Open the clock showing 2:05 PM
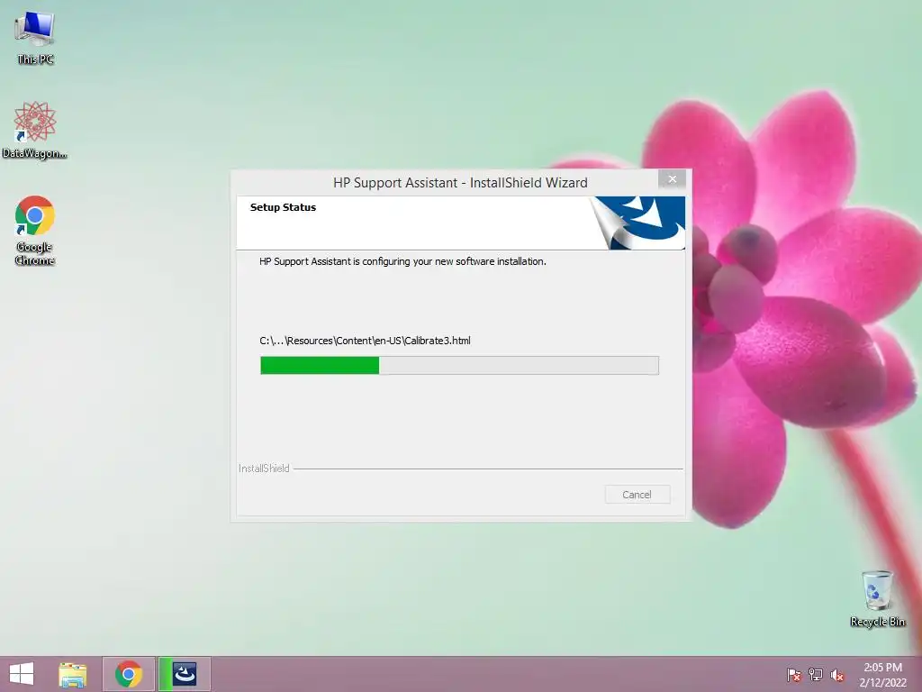This screenshot has height=692, width=922. tap(882, 675)
